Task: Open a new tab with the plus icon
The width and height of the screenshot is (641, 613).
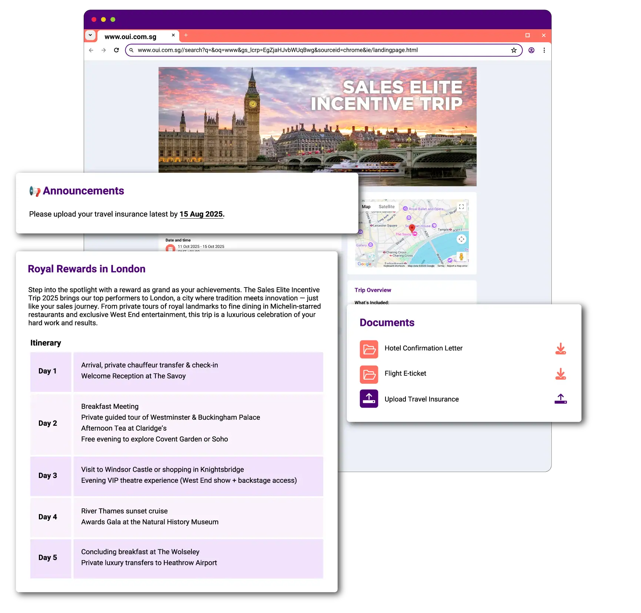Action: coord(186,35)
